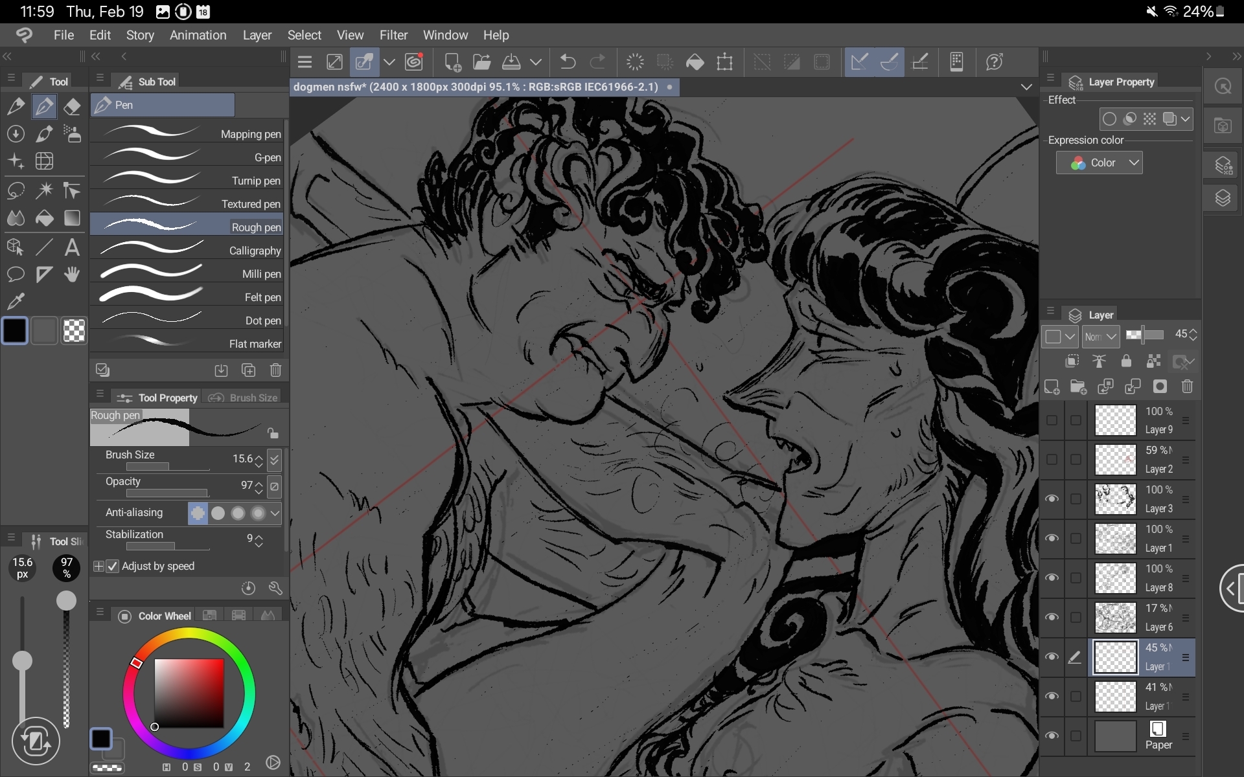
Task: Select the Text tool icon
Action: [72, 247]
